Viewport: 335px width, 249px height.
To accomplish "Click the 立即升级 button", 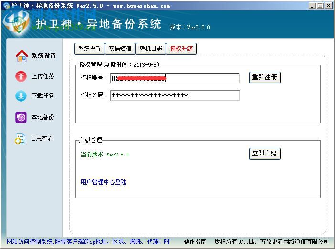I will click(x=265, y=154).
